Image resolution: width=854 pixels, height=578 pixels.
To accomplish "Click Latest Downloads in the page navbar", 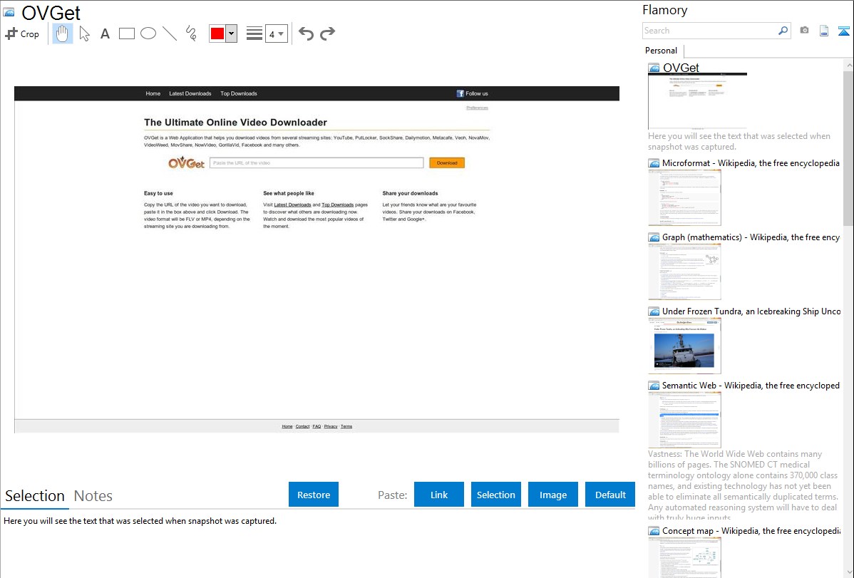I will [x=190, y=93].
